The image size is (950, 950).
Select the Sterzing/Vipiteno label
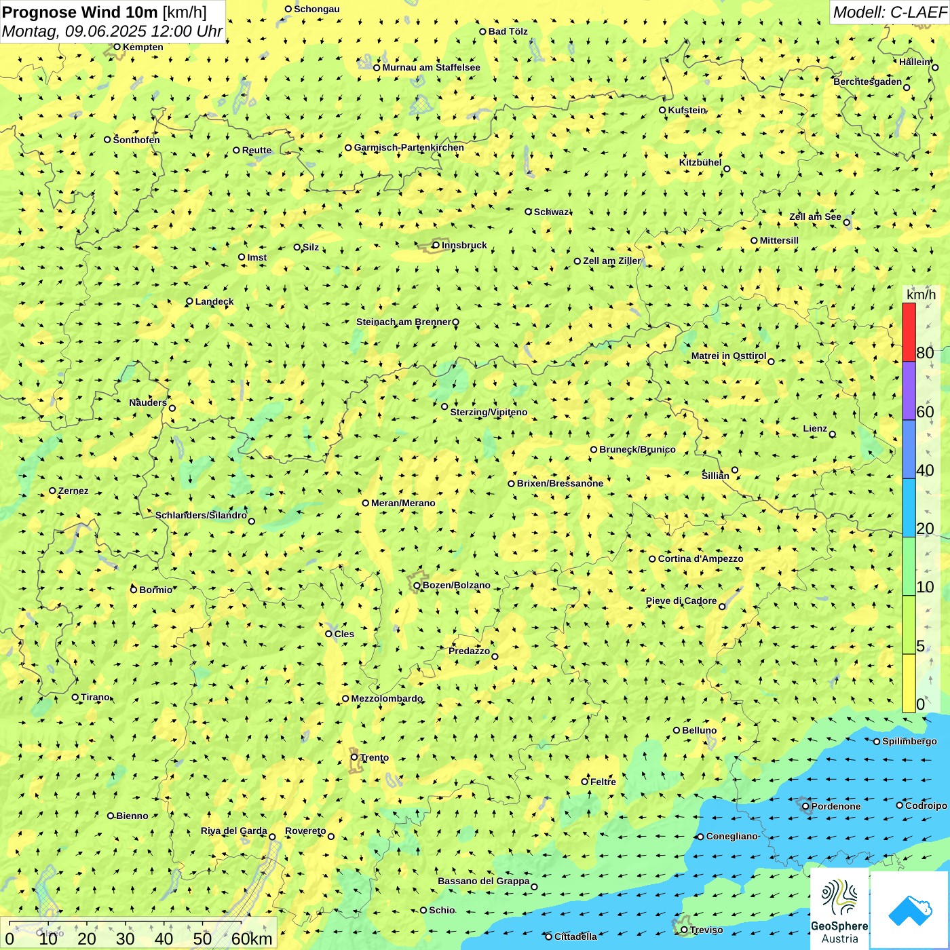489,412
